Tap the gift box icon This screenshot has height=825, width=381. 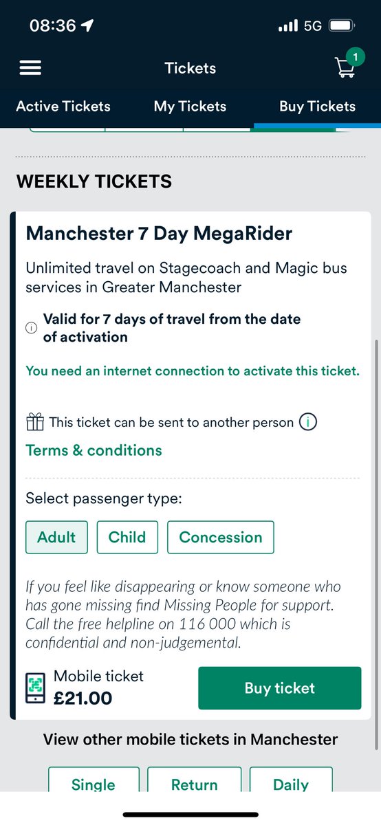[x=34, y=421]
